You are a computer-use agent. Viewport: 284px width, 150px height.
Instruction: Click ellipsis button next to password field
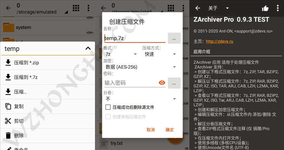174,83
